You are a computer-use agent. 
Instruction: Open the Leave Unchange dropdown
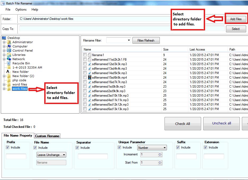pos(64,155)
